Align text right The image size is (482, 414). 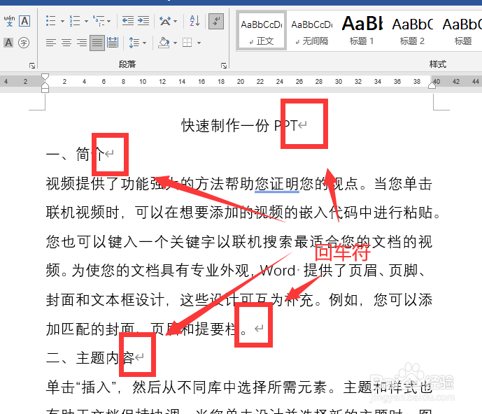coord(82,43)
